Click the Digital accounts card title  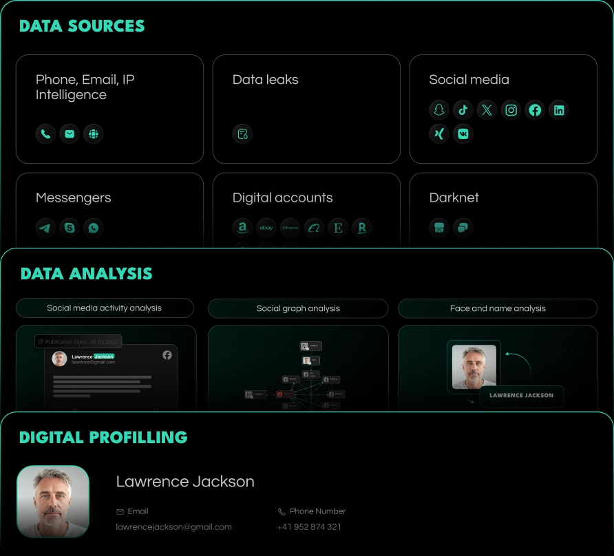(x=283, y=197)
